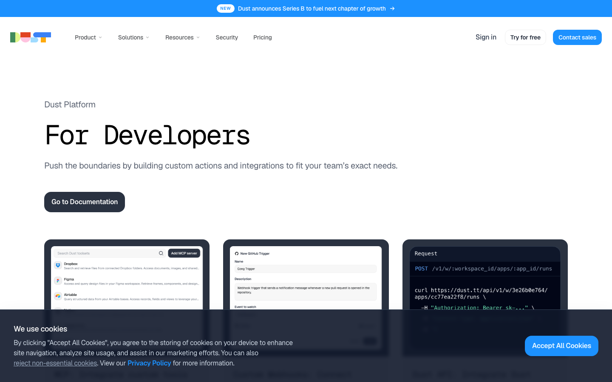The width and height of the screenshot is (612, 382).
Task: Click the Try for free button
Action: pyautogui.click(x=525, y=37)
